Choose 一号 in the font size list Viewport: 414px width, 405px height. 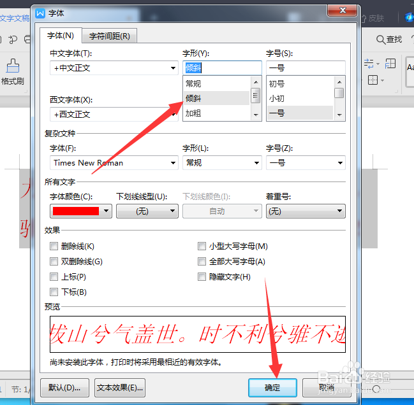(x=300, y=113)
